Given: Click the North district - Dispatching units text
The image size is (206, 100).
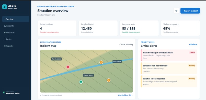Looking at the screenshot, I should (x=156, y=55).
